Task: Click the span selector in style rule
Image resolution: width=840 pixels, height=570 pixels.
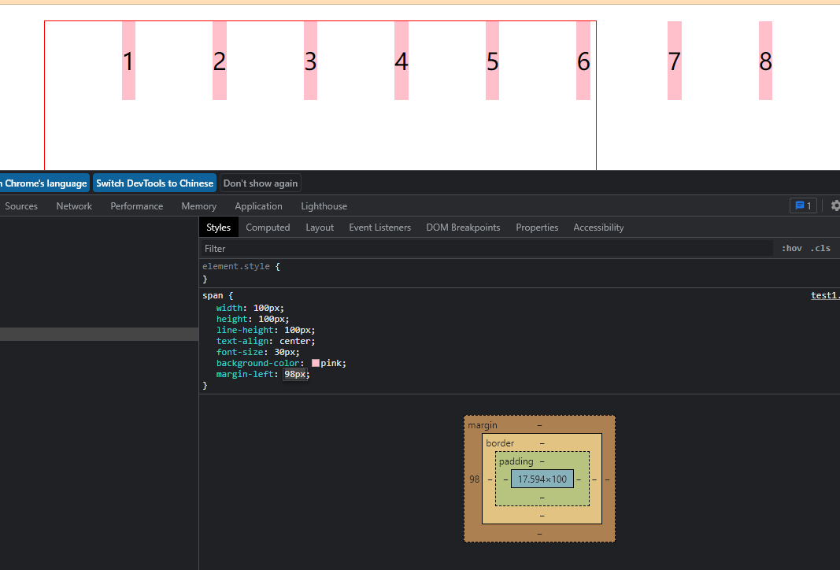Action: 213,296
